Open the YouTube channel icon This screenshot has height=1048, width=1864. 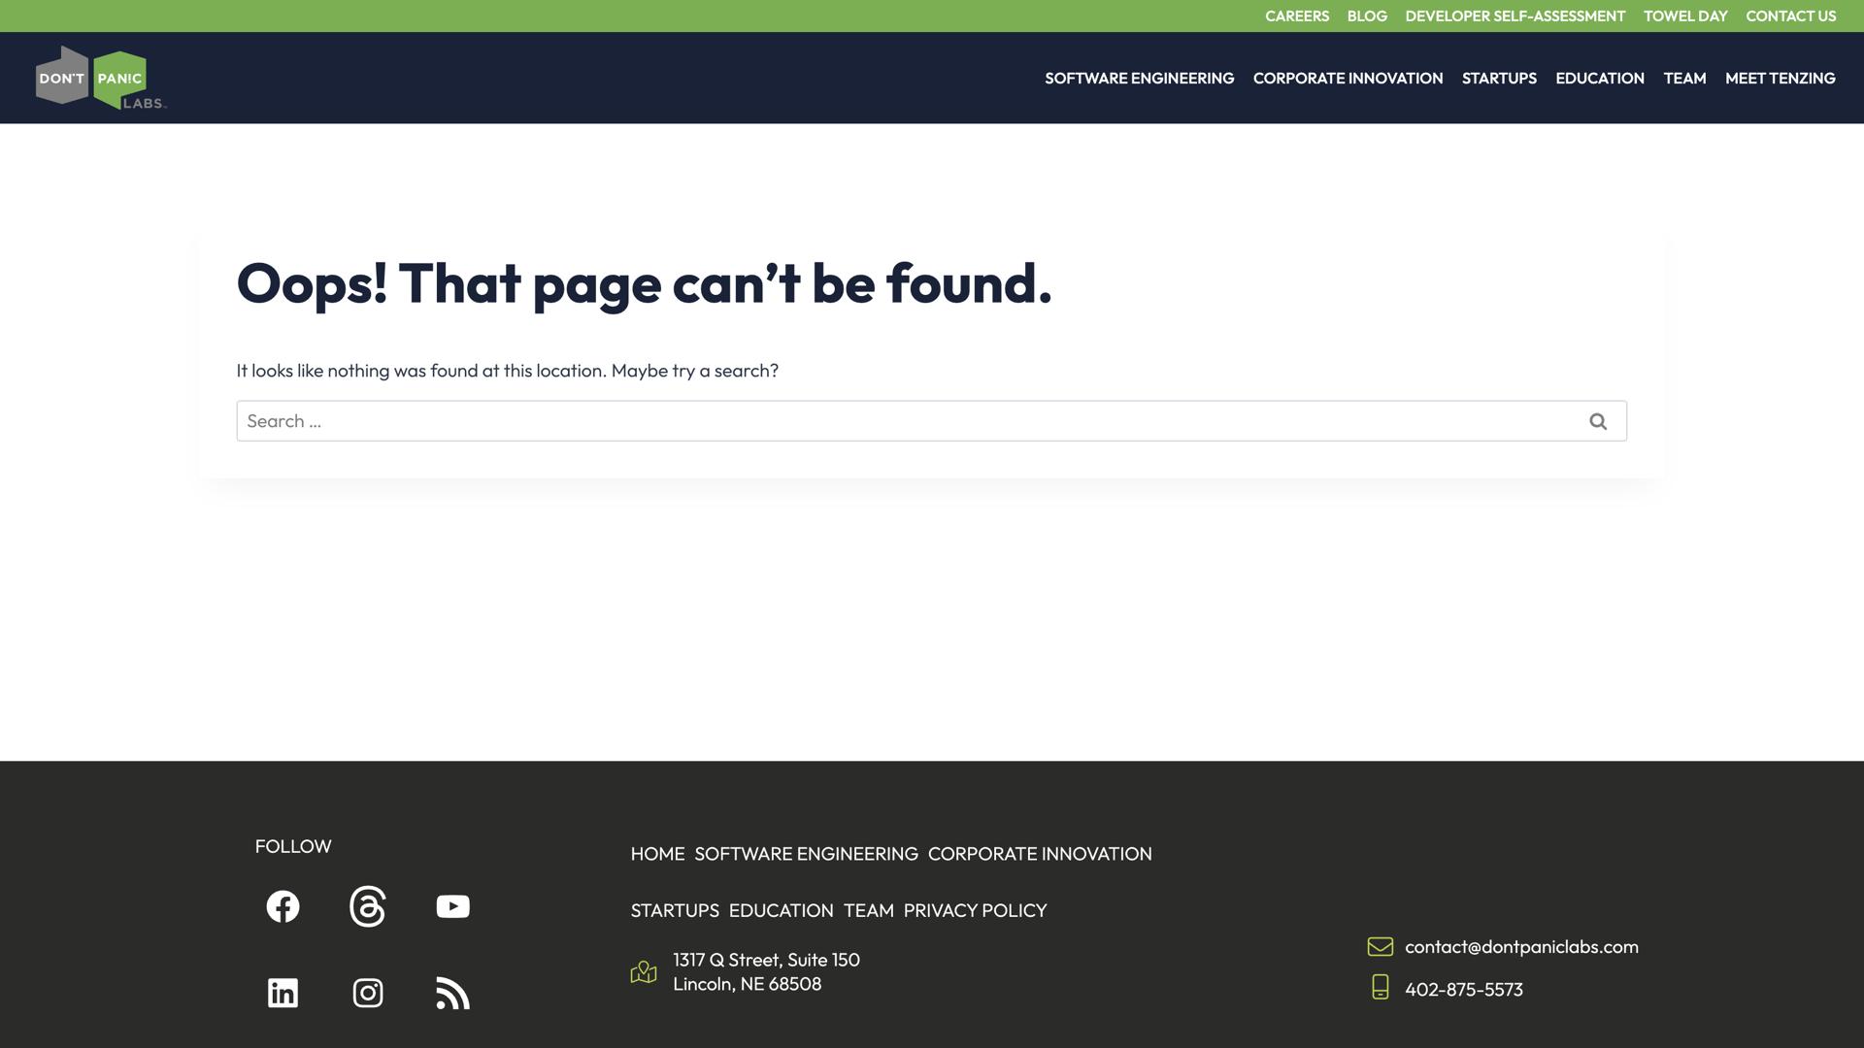click(452, 906)
